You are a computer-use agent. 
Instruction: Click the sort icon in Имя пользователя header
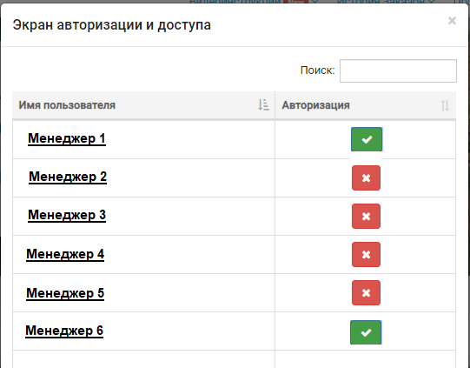point(263,105)
